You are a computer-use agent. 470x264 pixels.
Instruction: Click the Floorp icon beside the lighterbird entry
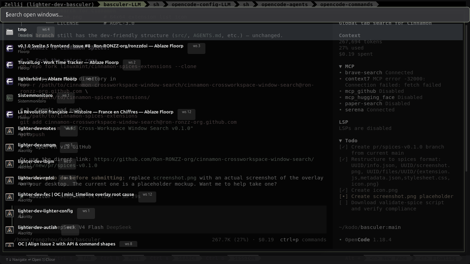pos(10,81)
